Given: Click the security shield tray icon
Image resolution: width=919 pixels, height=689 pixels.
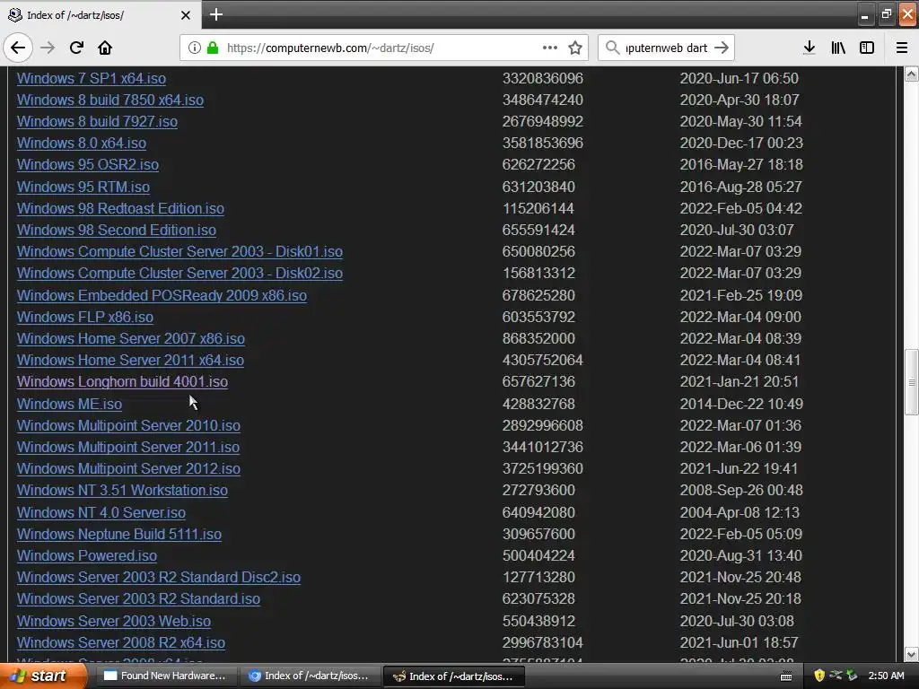Looking at the screenshot, I should pyautogui.click(x=819, y=676).
